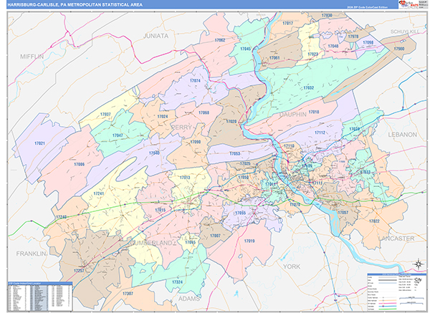
Task: Select ZIP code 17022 region
Action: (x=374, y=221)
